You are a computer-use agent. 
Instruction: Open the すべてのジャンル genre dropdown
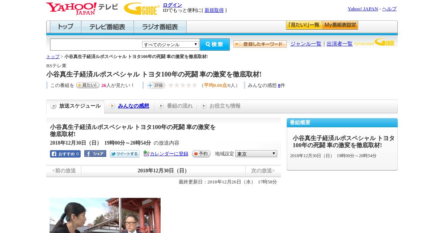(171, 44)
